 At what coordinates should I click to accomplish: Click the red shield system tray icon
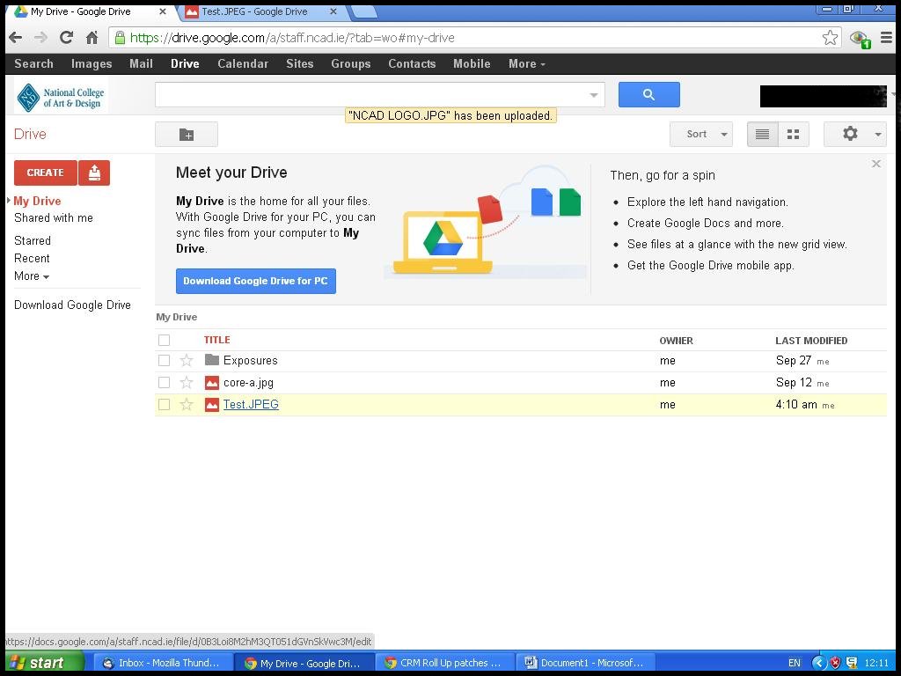(836, 663)
